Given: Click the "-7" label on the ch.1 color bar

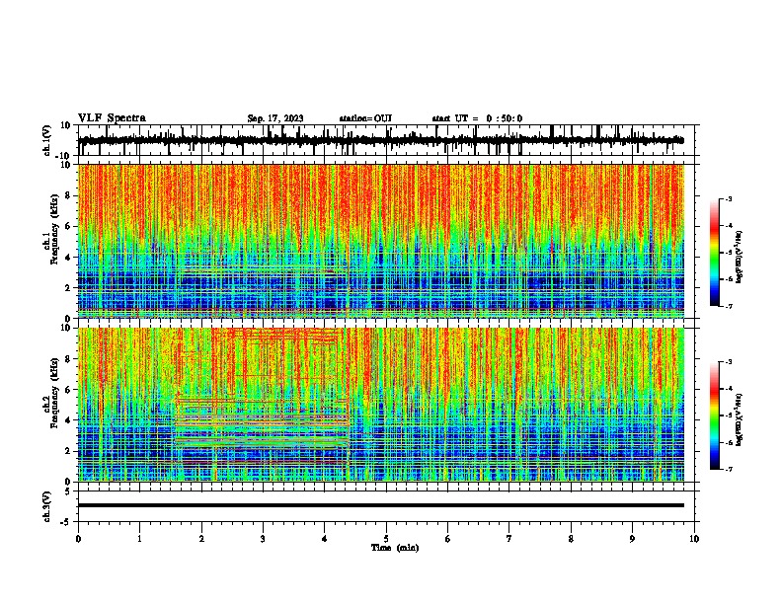Looking at the screenshot, I should [x=729, y=306].
